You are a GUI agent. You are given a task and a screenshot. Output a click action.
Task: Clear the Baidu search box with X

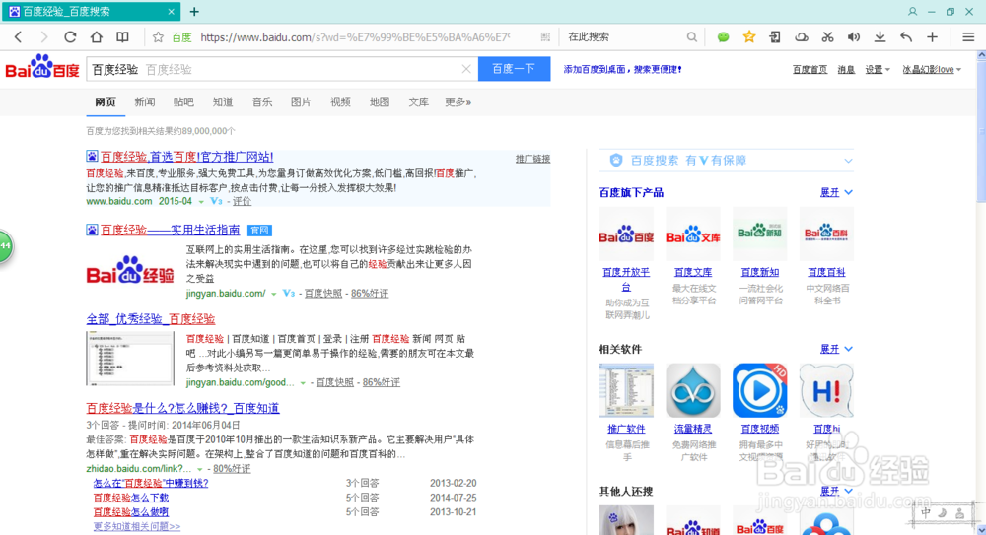coord(466,69)
